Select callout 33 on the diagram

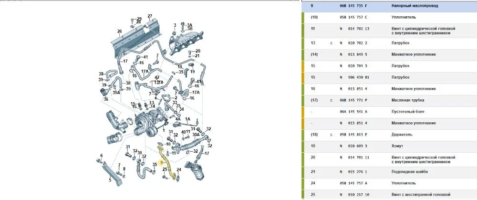(175, 102)
